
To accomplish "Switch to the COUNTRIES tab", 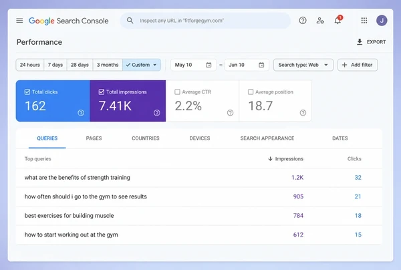I will [146, 138].
